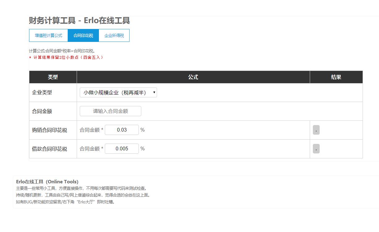
Task: Click the page title 财务计算工具 - Erlo在线工具
Action: click(x=79, y=21)
